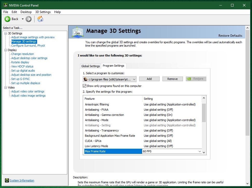Open the Max Frame Rate dropdown
Viewport: 252px width, 188px height.
(200, 151)
